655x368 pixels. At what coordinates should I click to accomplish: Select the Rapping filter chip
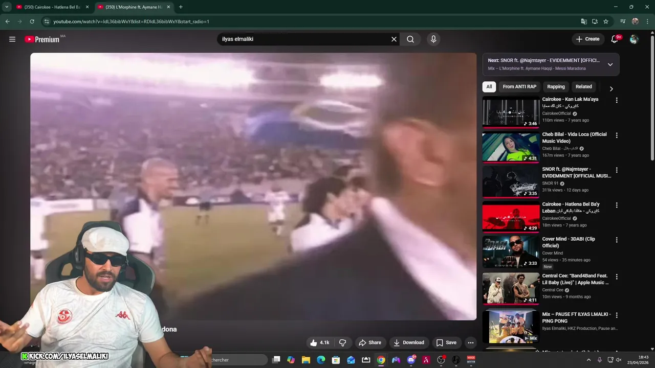(x=556, y=87)
